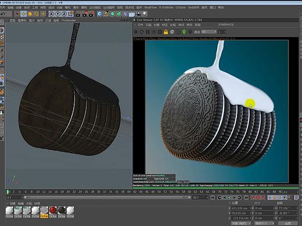Open first menu in Live Viewer
This screenshot has width=302, height=226.
click(x=140, y=25)
